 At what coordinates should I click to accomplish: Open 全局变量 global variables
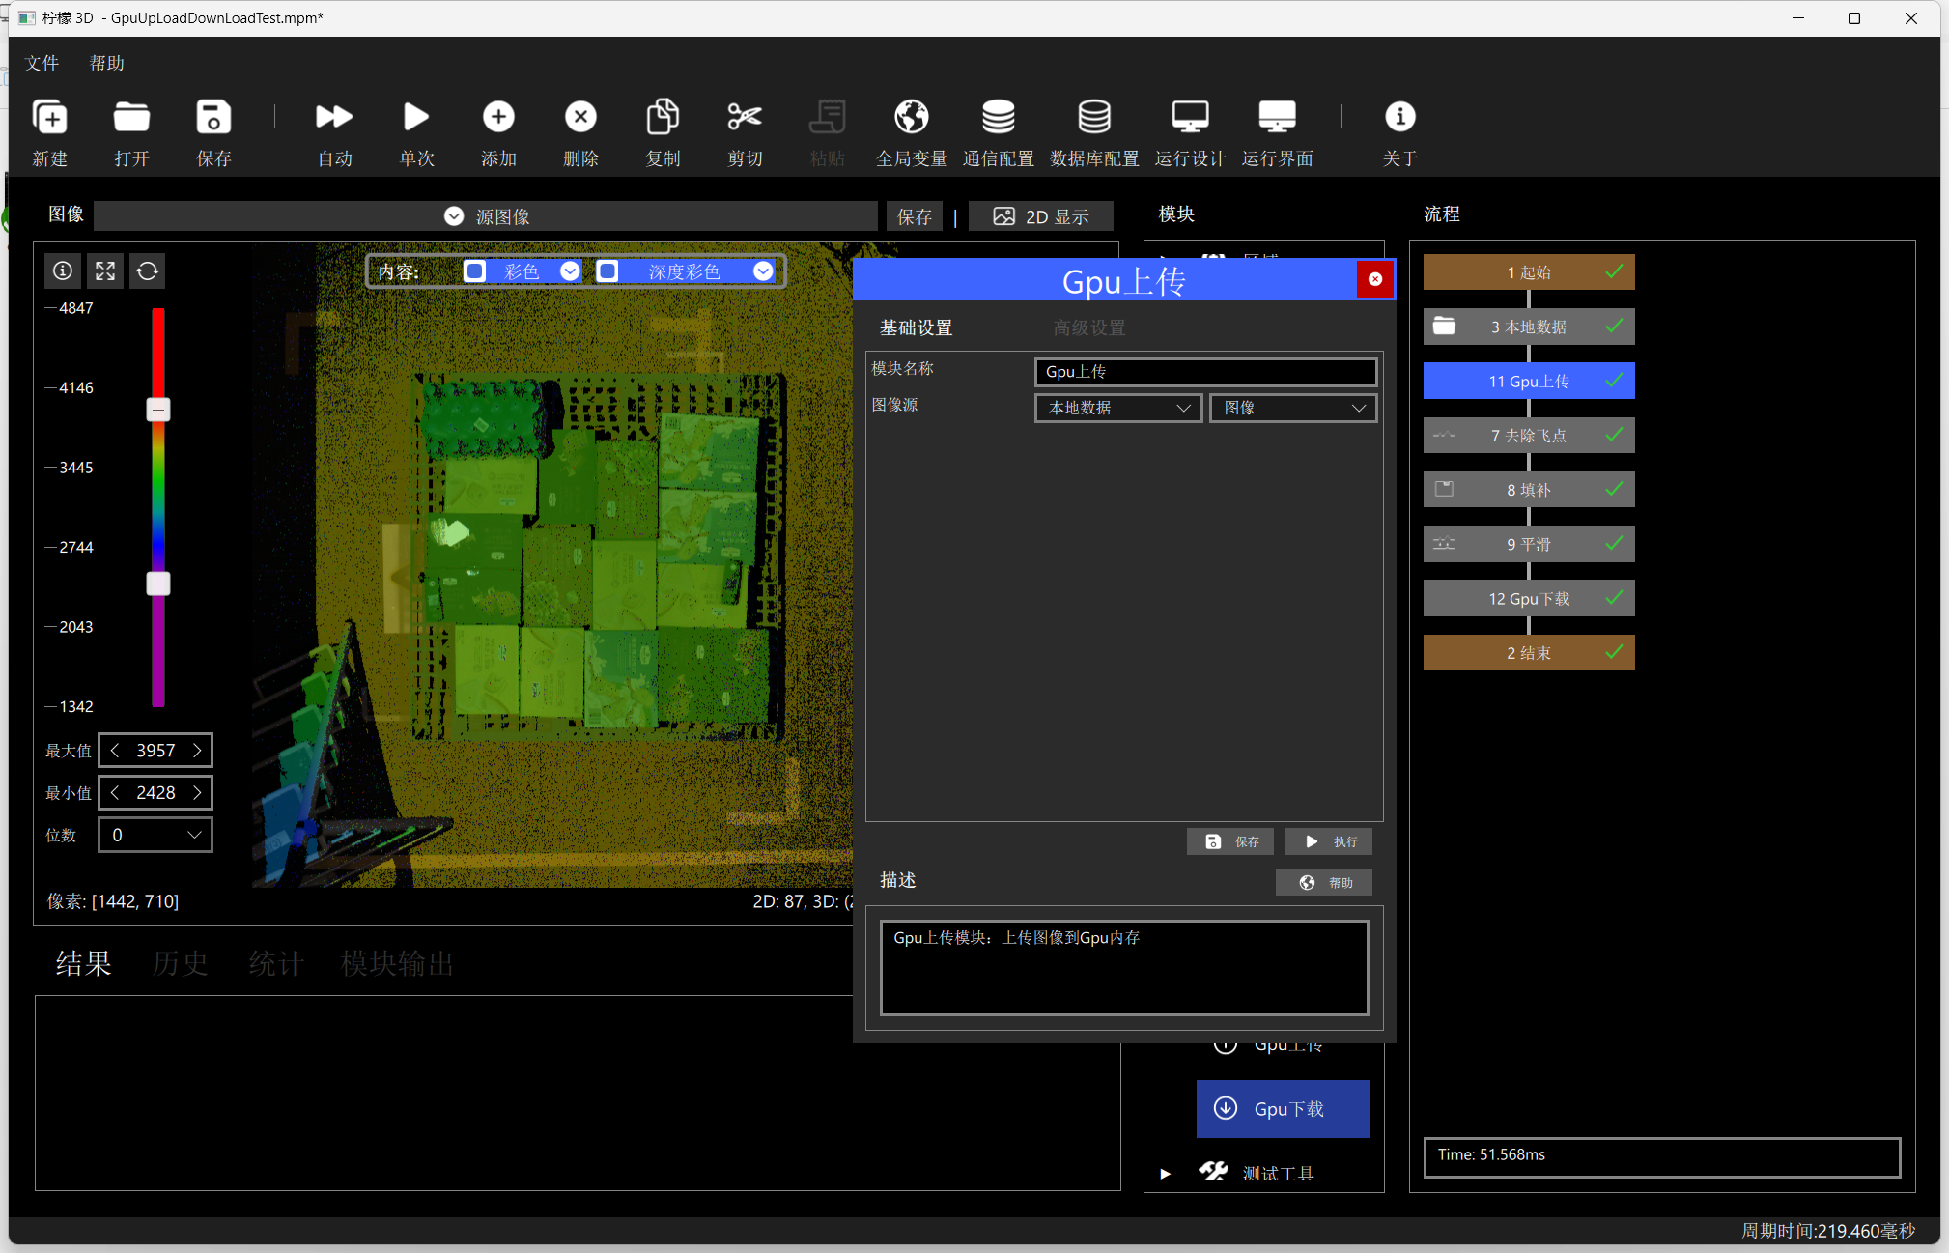click(x=911, y=117)
